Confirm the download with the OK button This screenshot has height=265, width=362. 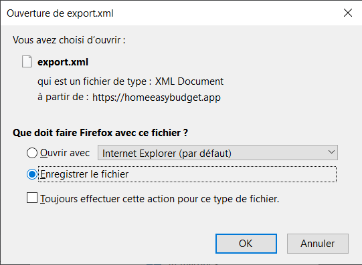click(x=246, y=244)
